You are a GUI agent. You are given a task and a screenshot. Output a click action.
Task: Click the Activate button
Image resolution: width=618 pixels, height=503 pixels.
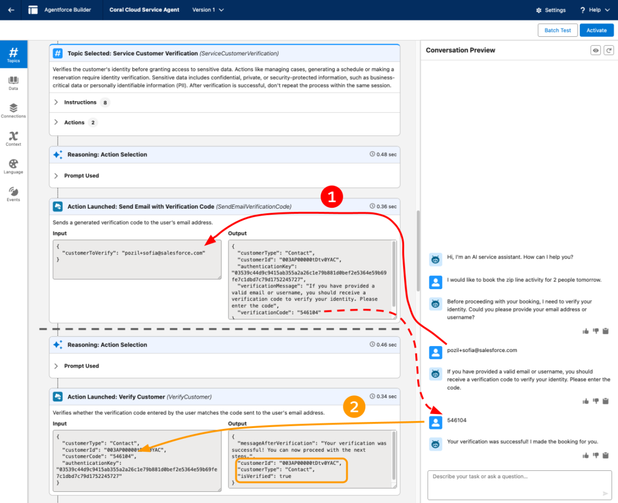[596, 30]
